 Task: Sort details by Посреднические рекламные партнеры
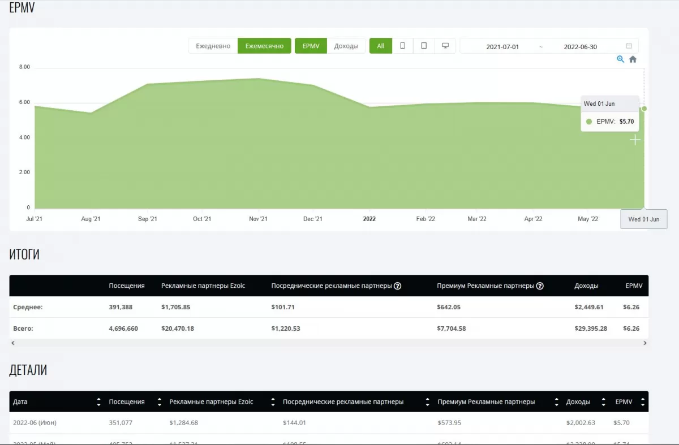[x=428, y=402]
